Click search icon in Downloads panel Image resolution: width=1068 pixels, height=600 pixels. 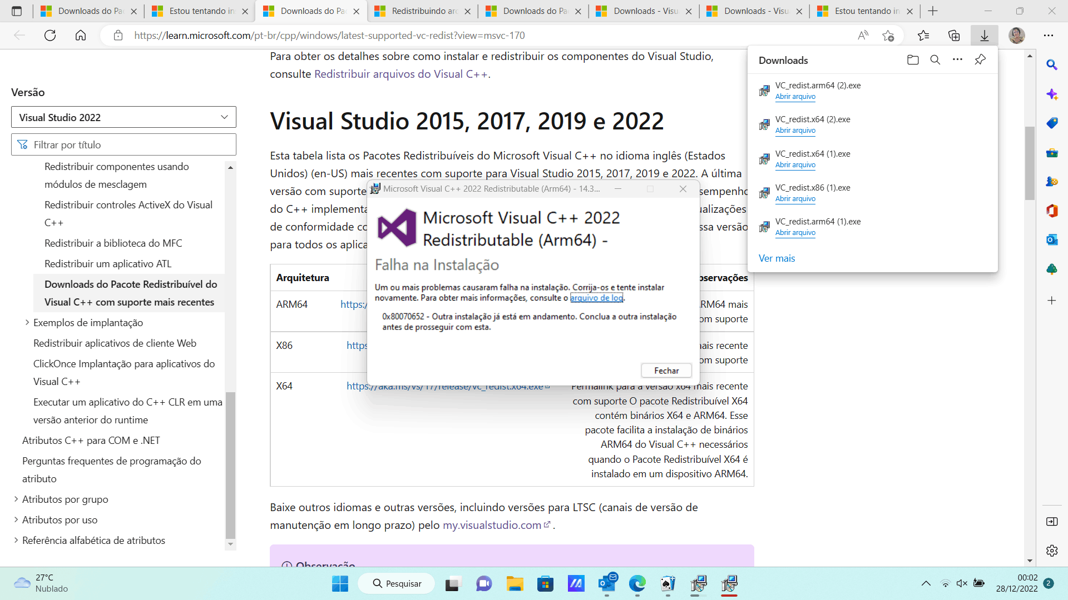tap(935, 60)
